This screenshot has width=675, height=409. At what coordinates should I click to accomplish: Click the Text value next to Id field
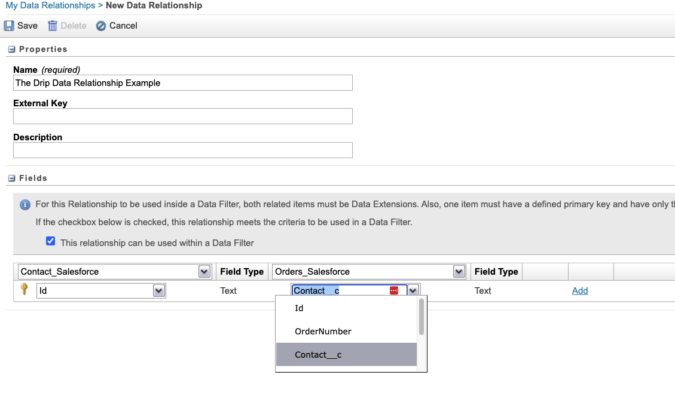coord(228,291)
